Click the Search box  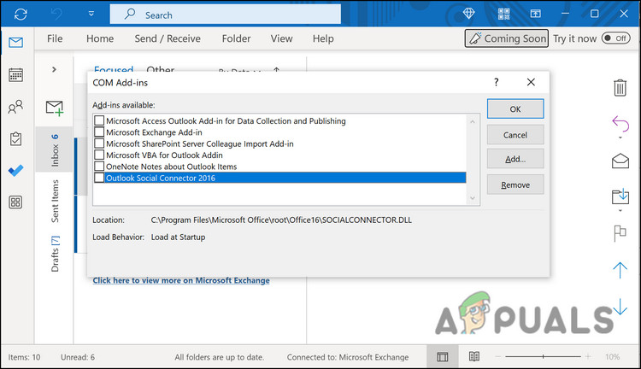(226, 15)
